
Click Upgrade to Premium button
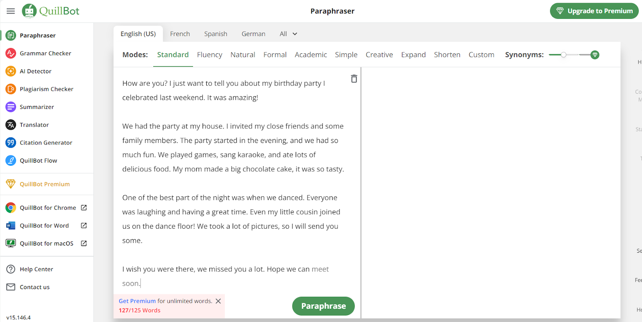pos(594,11)
